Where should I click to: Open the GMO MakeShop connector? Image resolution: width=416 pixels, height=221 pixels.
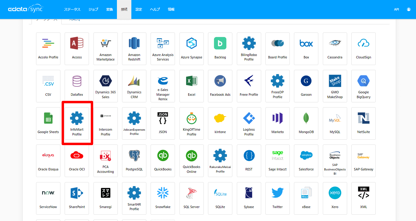[335, 86]
